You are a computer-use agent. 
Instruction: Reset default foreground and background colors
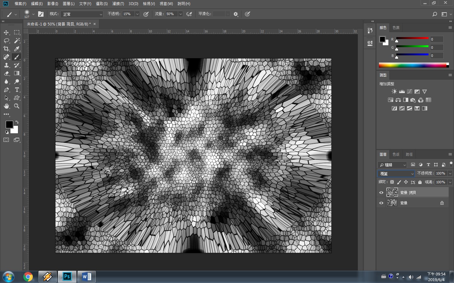[7, 132]
